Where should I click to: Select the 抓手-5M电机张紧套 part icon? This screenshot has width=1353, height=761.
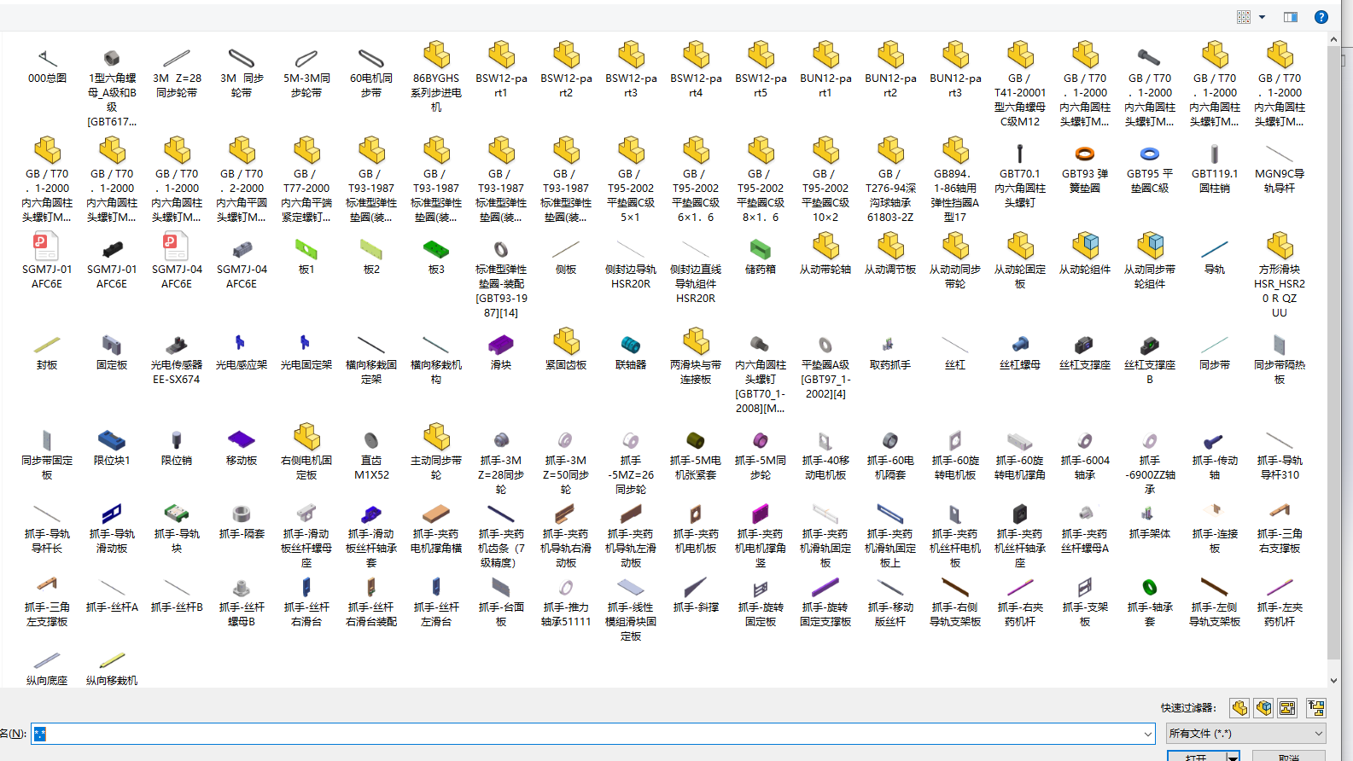(x=696, y=440)
